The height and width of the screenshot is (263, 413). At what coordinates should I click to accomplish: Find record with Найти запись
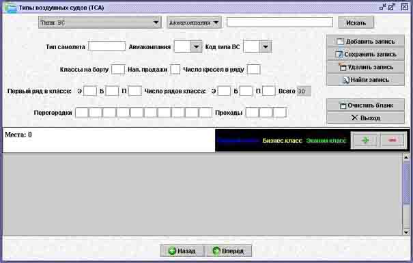point(366,80)
